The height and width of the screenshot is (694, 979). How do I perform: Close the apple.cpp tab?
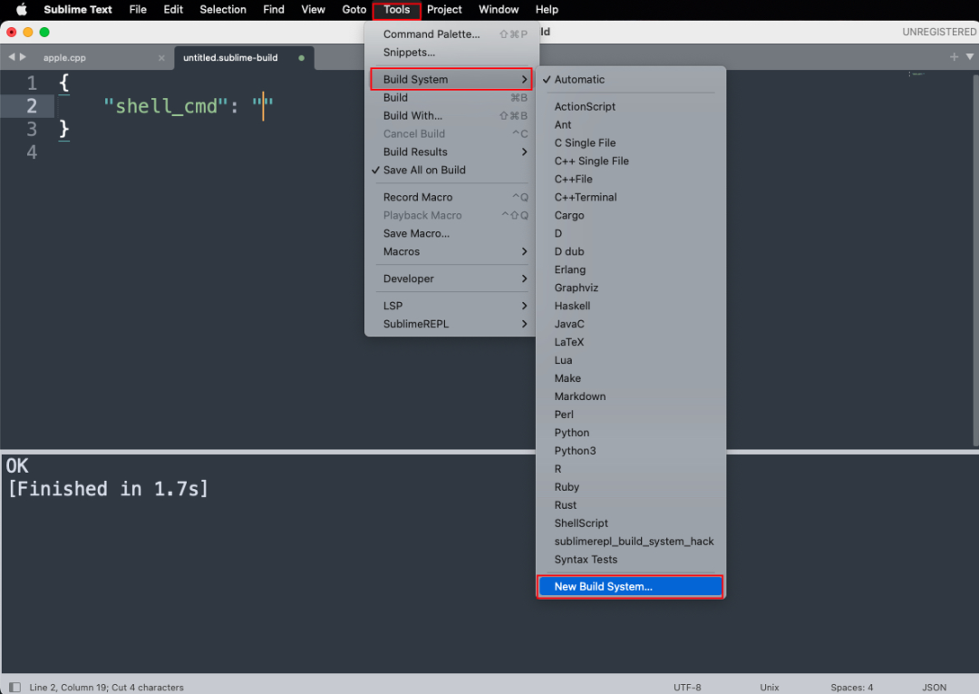(161, 57)
